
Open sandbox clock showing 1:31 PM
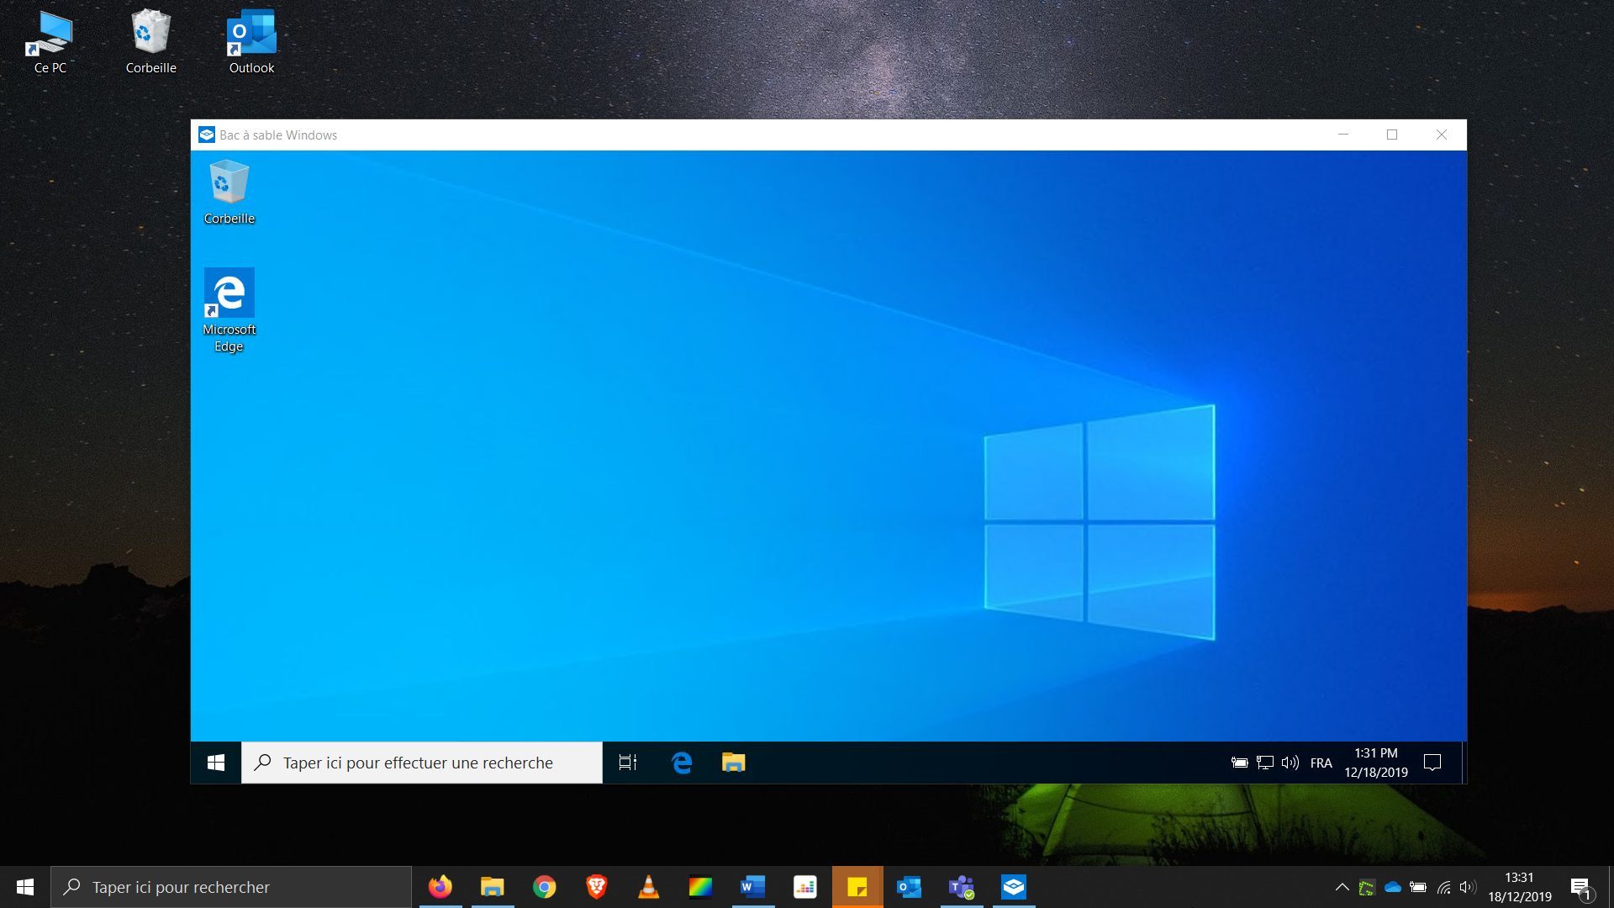click(1376, 763)
